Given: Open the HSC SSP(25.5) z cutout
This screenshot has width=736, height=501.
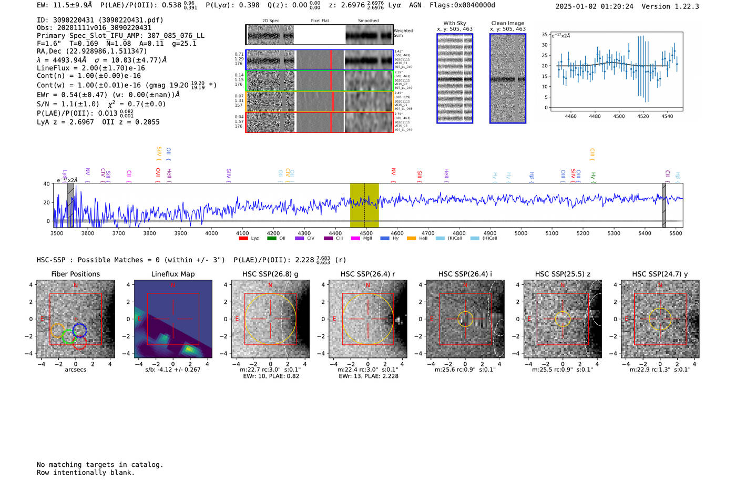Looking at the screenshot, I should (x=563, y=319).
